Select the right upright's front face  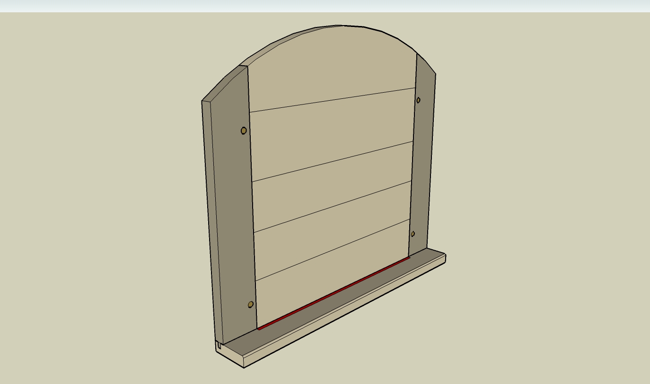point(422,156)
